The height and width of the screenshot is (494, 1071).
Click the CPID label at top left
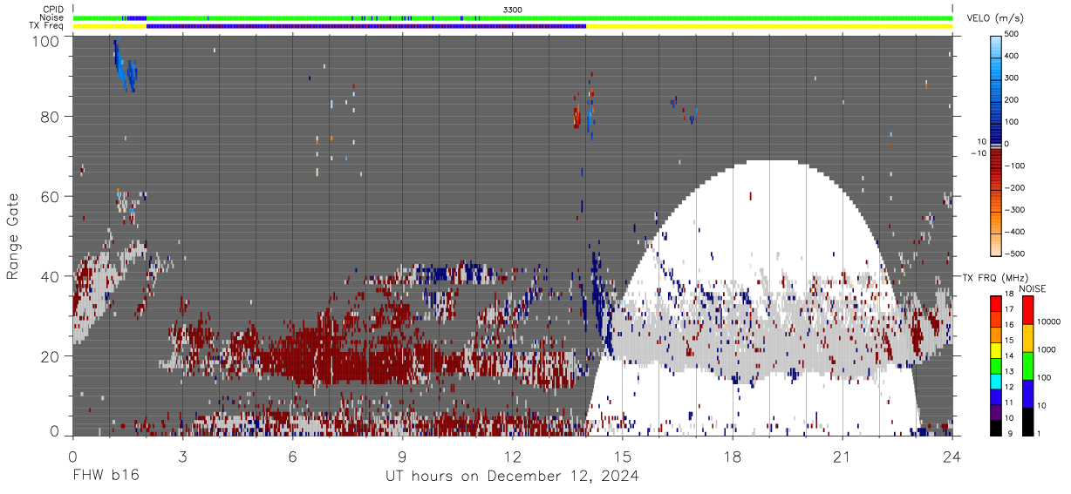tap(53, 10)
